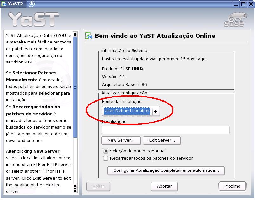Proceed with the "Próximo" button
Viewport: 255px width, 200px height.
[232, 186]
